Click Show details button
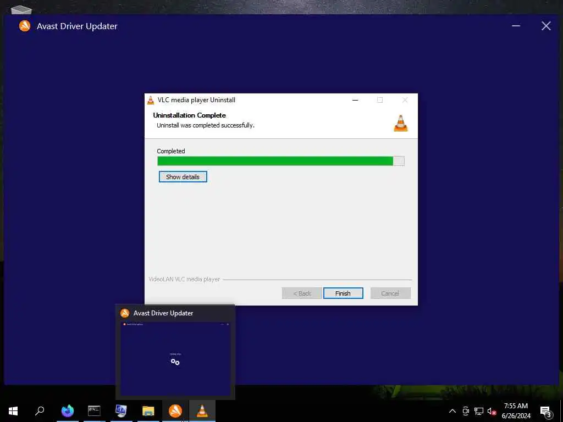 point(183,176)
